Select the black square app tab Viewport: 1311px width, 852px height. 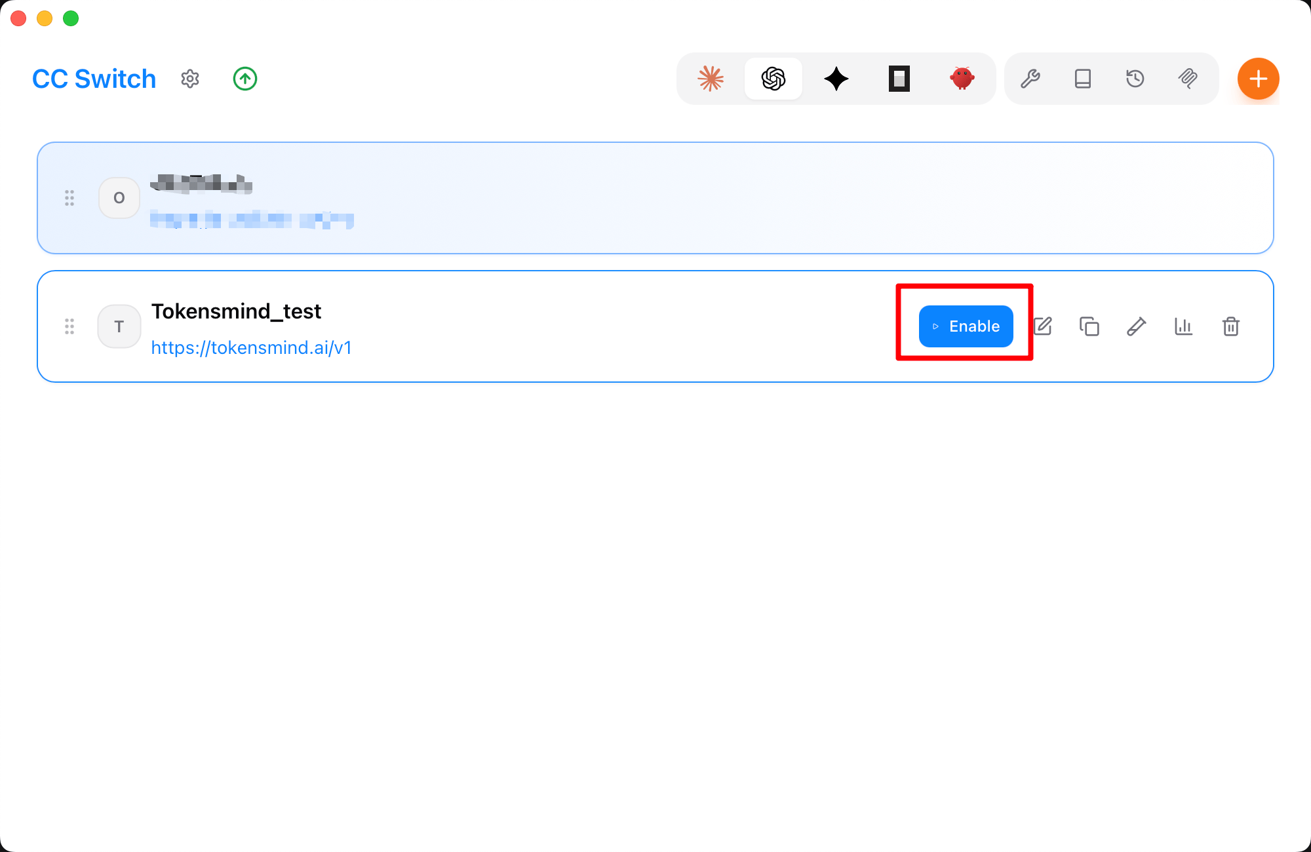click(x=899, y=79)
